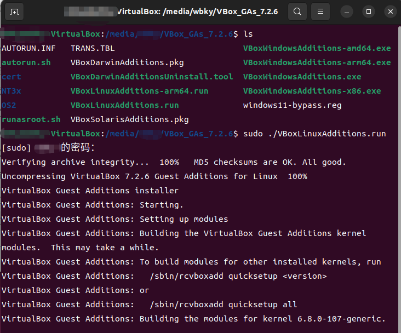Click the window title path text
This screenshot has height=333, width=401.
[198, 12]
